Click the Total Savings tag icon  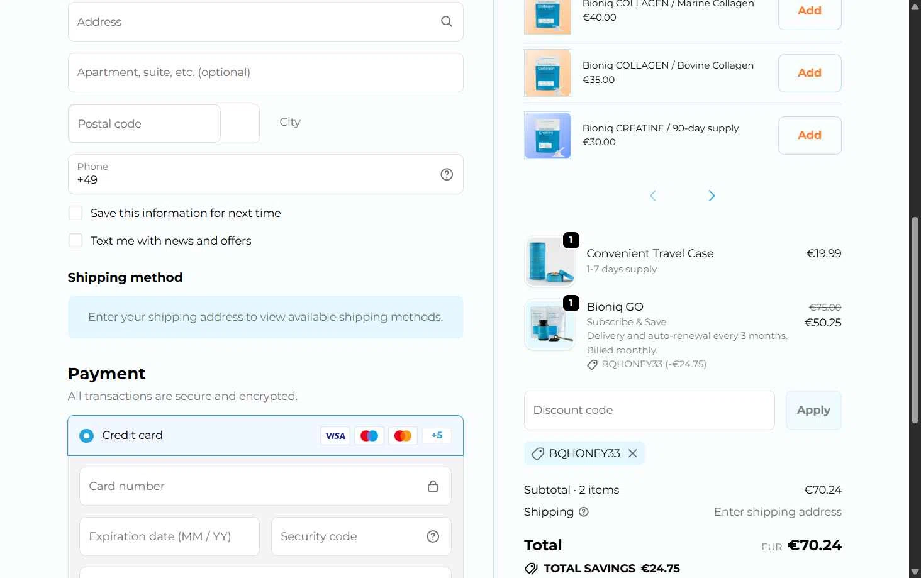531,569
